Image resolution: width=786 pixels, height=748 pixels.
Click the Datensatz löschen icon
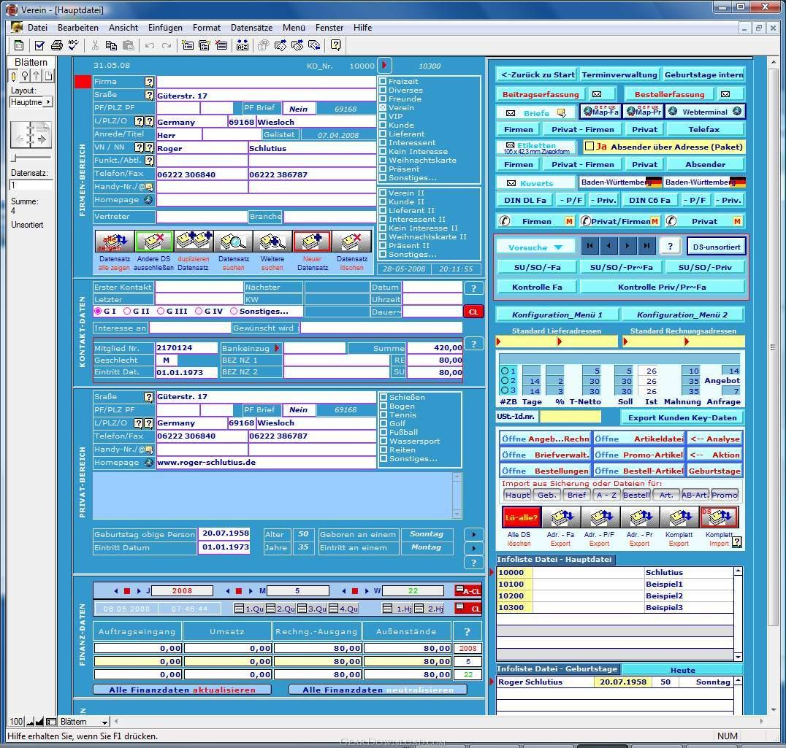352,242
